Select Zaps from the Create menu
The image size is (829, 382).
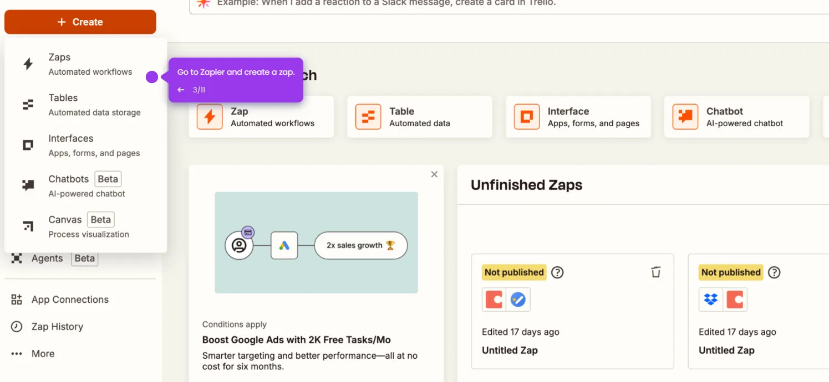tap(85, 64)
